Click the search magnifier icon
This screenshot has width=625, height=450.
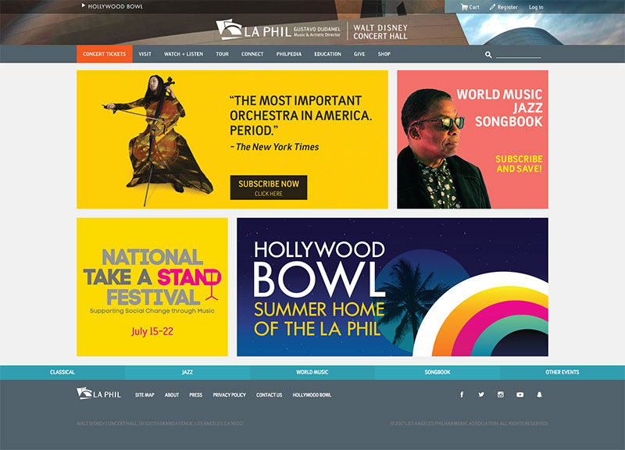(488, 55)
